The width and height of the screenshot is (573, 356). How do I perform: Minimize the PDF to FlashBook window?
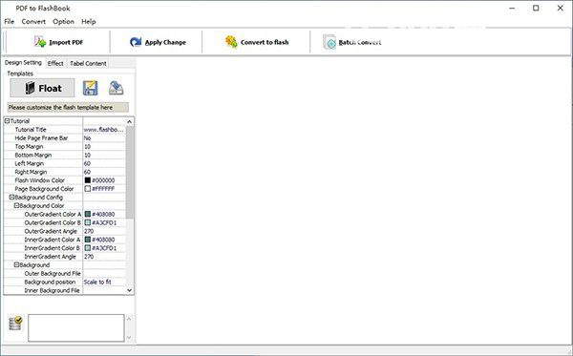pos(512,8)
